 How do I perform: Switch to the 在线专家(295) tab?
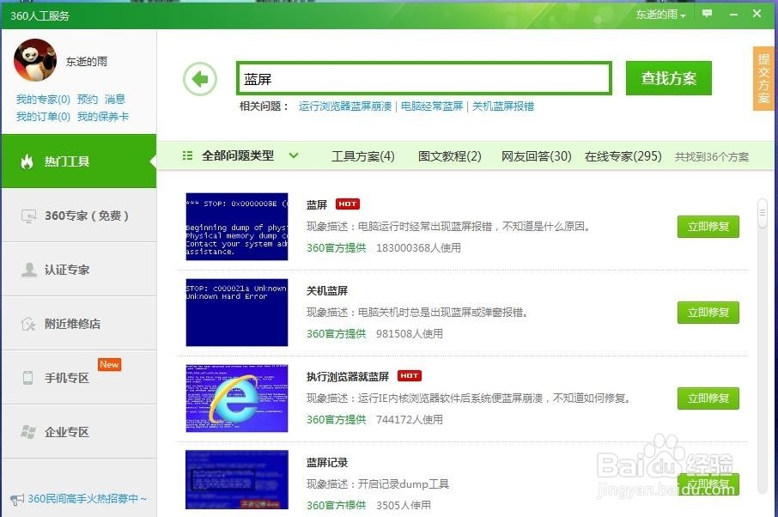(x=623, y=156)
